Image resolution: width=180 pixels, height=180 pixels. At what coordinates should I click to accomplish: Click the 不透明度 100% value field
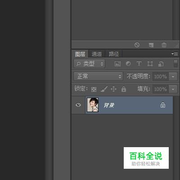pos(161,76)
